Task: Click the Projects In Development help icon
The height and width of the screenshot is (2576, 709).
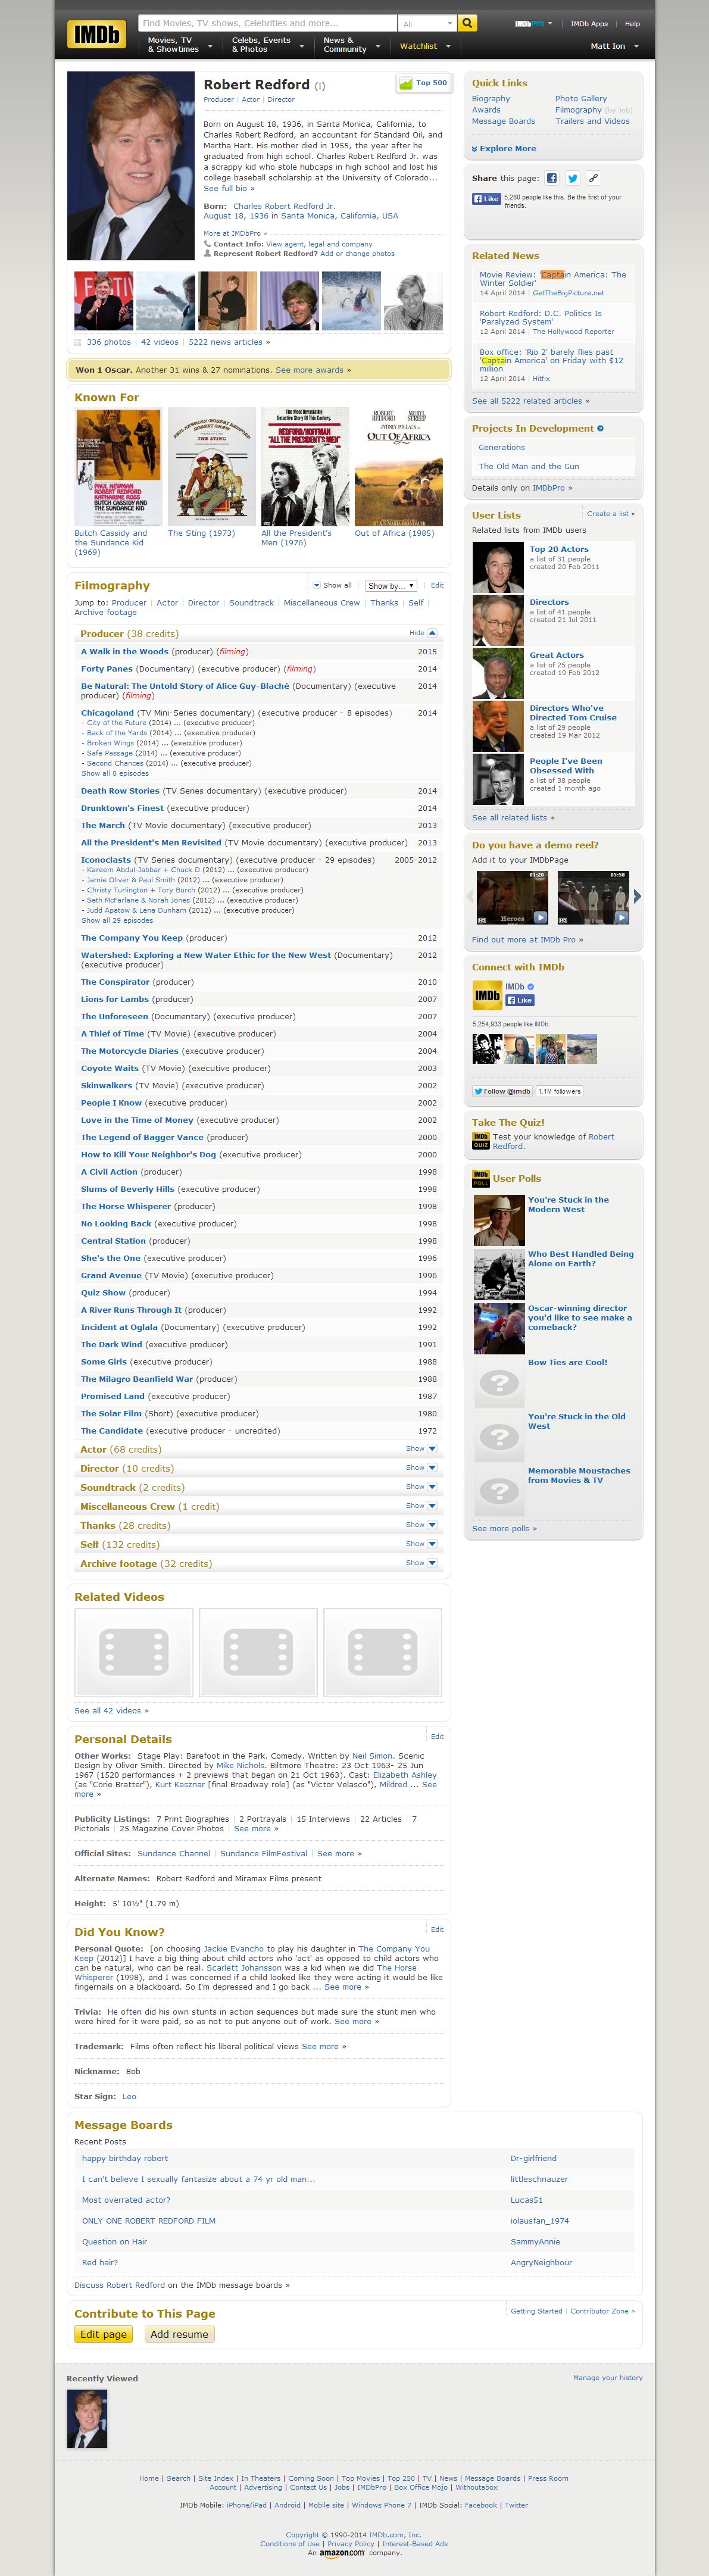Action: coord(600,428)
